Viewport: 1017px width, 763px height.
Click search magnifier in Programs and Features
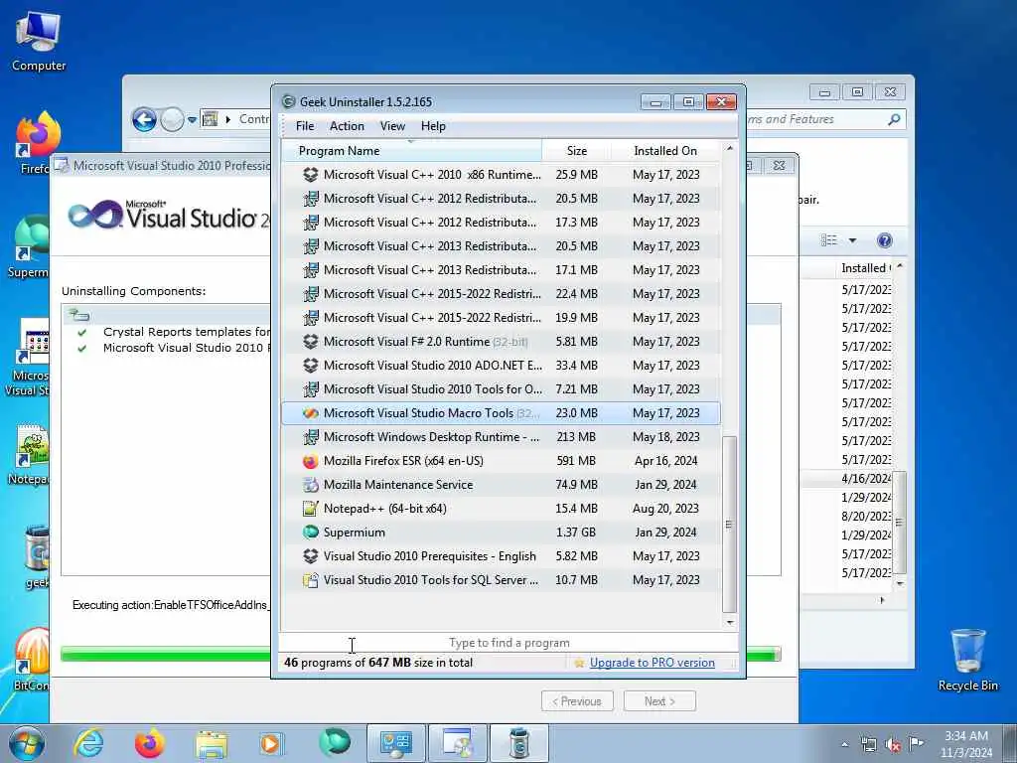[894, 119]
